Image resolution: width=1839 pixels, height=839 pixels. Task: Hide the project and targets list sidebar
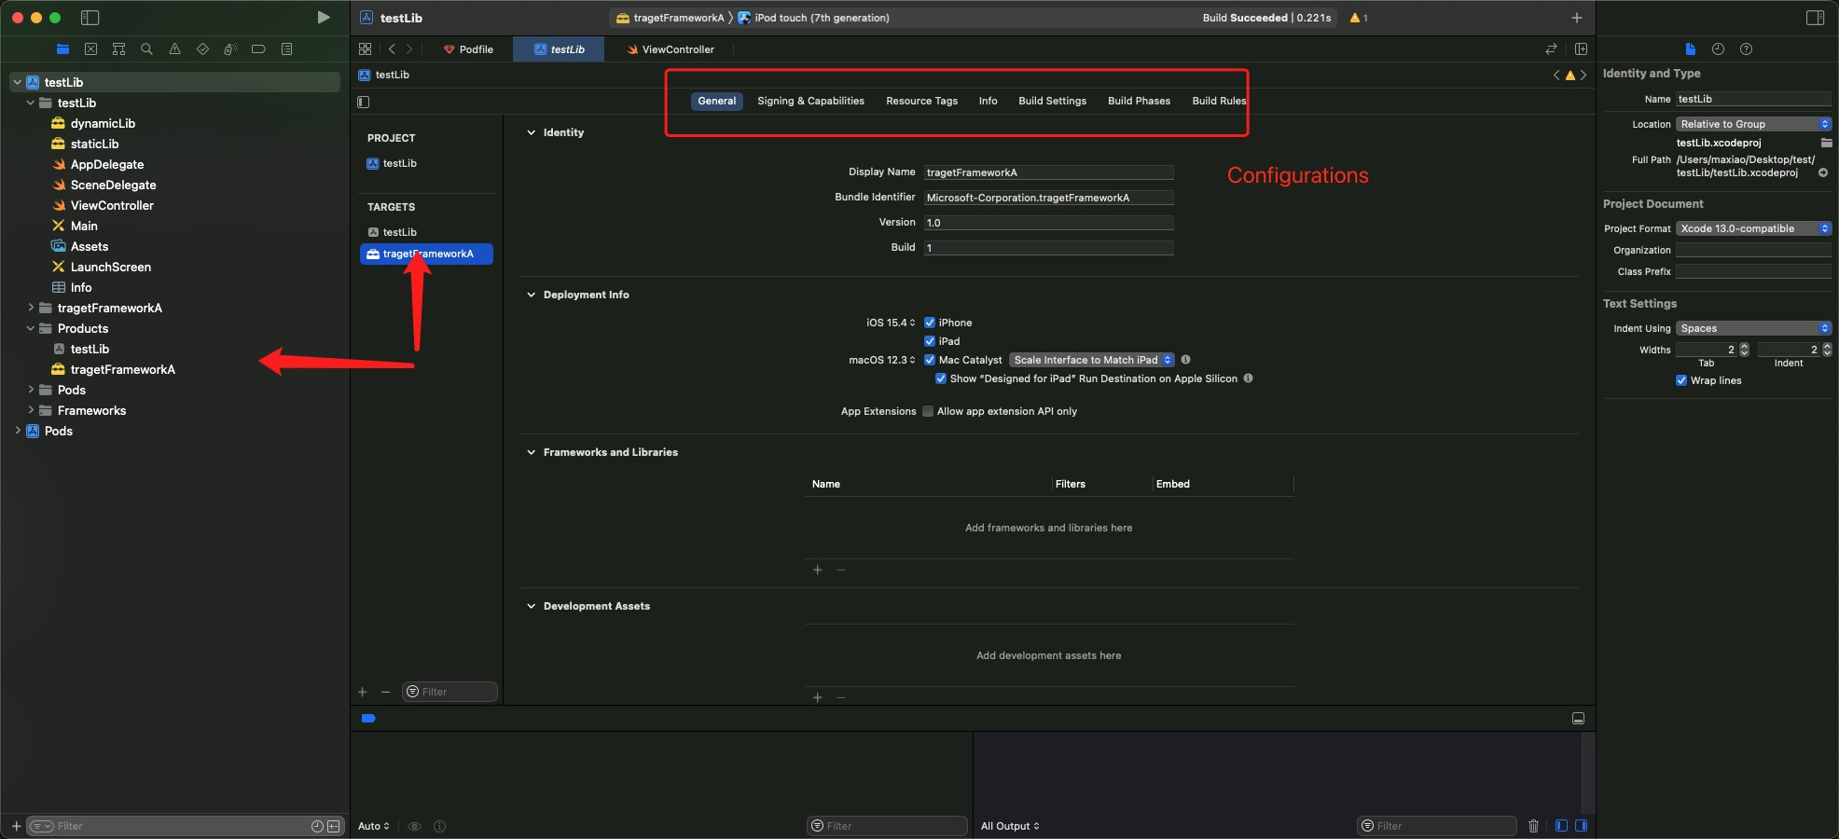(364, 102)
